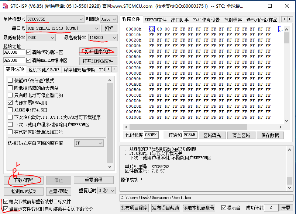Click the STC-ISP application icon in the title bar
The height and width of the screenshot is (214, 296).
(5, 6)
